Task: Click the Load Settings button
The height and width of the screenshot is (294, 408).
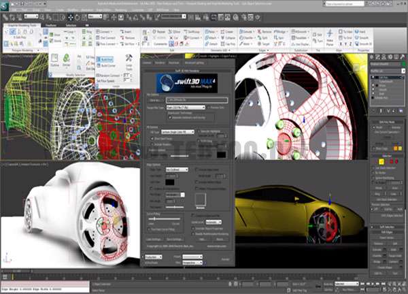Action: pyautogui.click(x=153, y=240)
